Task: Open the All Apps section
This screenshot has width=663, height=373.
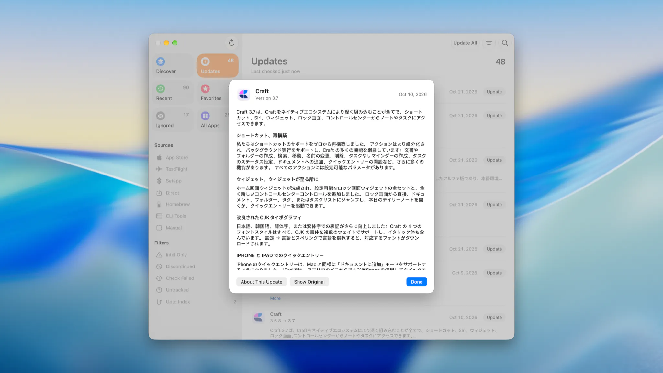Action: point(214,120)
